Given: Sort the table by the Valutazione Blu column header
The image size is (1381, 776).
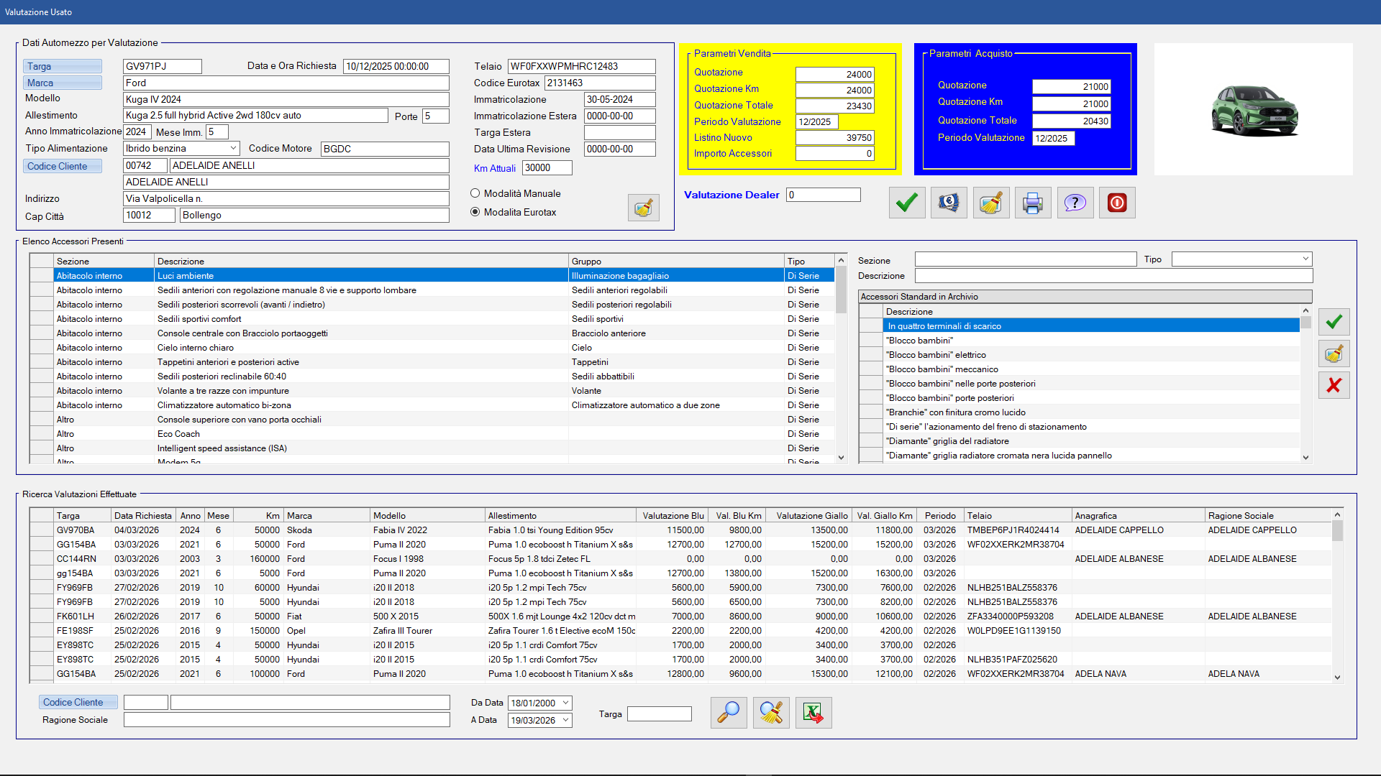Looking at the screenshot, I should pyautogui.click(x=672, y=516).
